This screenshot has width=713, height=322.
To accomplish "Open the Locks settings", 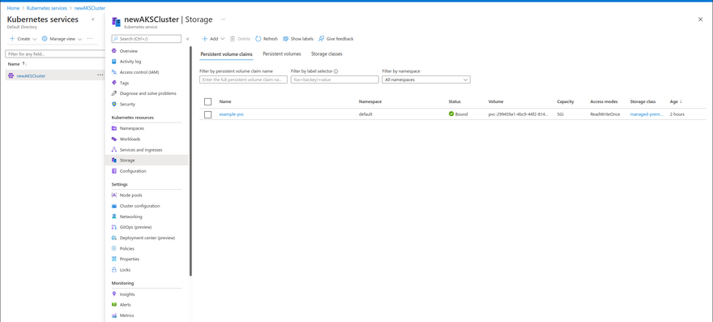I will click(x=125, y=270).
